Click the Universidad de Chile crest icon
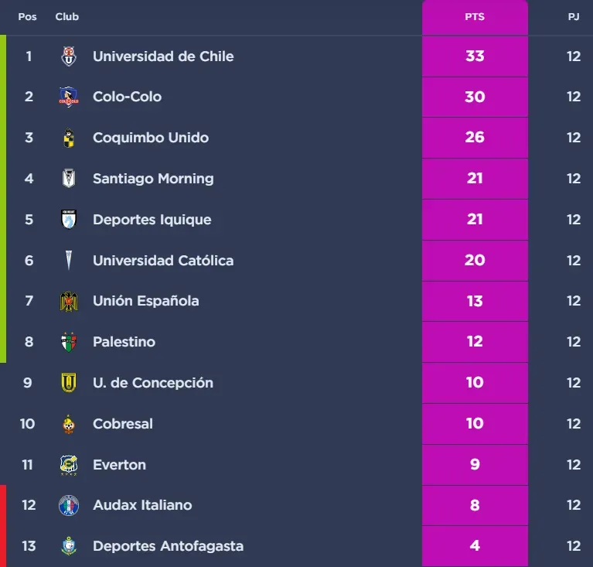Image resolution: width=593 pixels, height=567 pixels. (69, 56)
